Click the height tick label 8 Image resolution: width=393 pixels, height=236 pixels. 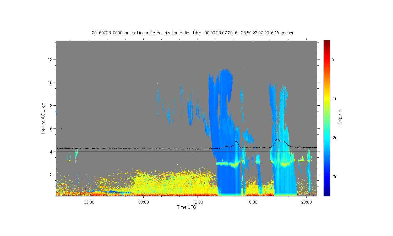[x=51, y=106]
